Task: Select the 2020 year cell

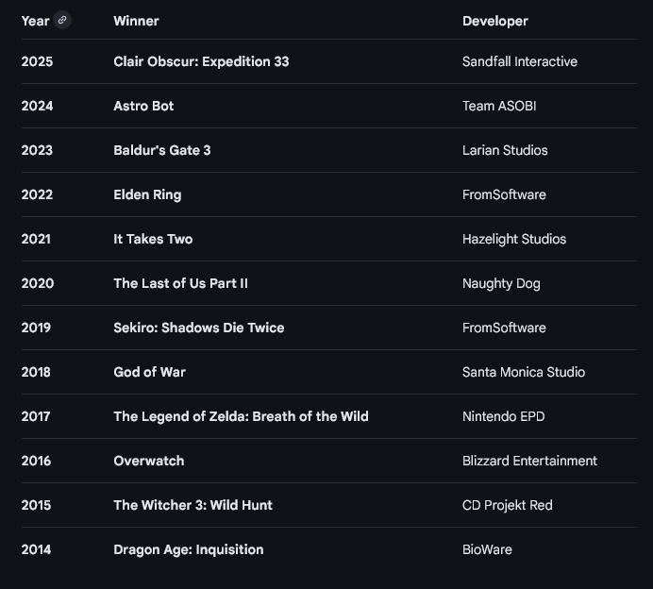Action: tap(38, 283)
